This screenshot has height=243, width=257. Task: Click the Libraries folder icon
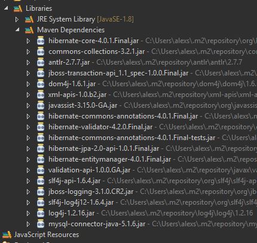[x=18, y=8]
